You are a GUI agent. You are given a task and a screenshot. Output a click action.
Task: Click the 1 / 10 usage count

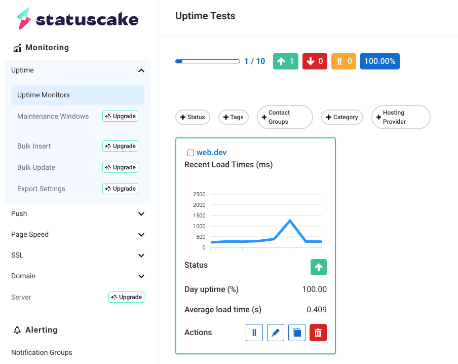click(x=255, y=61)
